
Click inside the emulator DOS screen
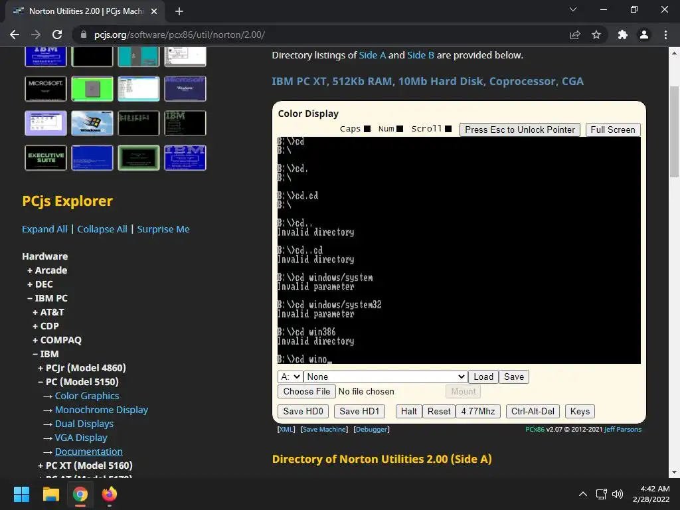point(459,250)
